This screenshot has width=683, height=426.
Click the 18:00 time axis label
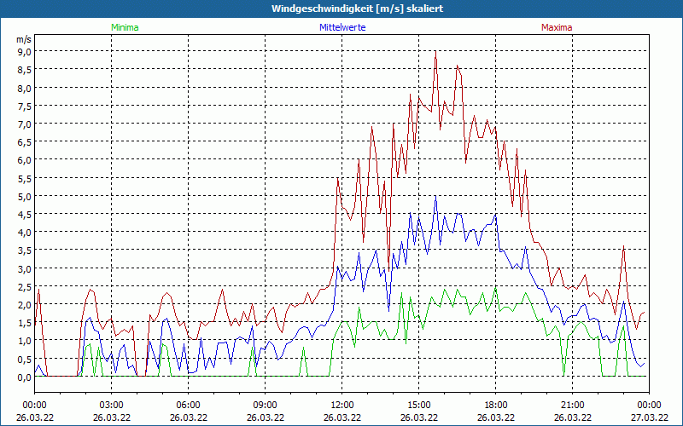tap(495, 405)
